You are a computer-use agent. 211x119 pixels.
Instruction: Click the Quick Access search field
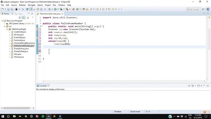click(x=193, y=9)
